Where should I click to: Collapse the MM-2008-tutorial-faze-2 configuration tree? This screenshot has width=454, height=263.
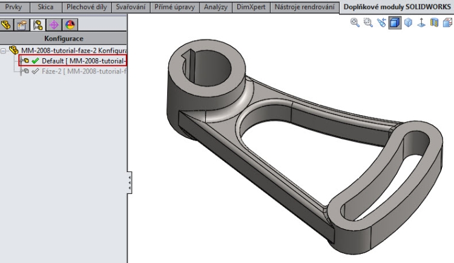tap(3, 51)
